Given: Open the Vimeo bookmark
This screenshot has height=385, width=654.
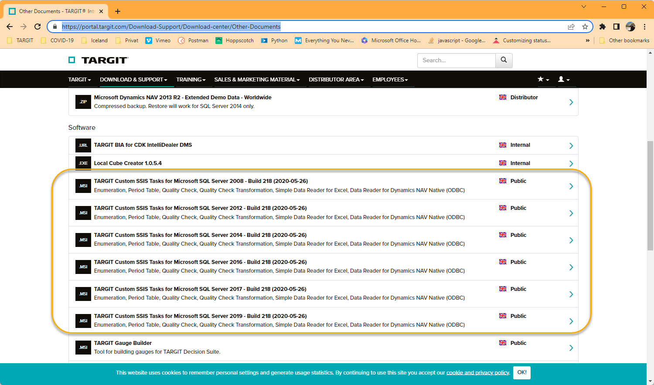Looking at the screenshot, I should (158, 41).
